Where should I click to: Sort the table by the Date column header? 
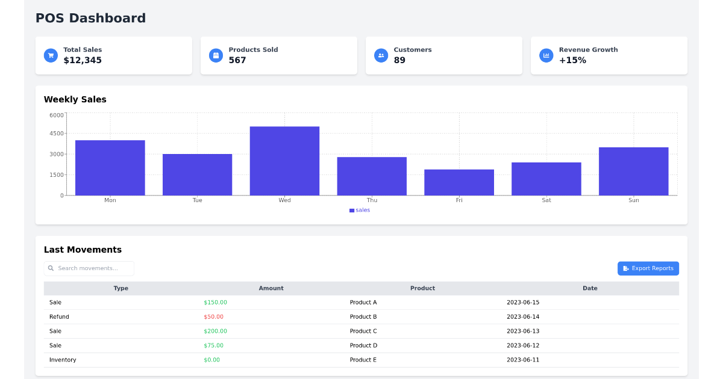click(x=590, y=288)
